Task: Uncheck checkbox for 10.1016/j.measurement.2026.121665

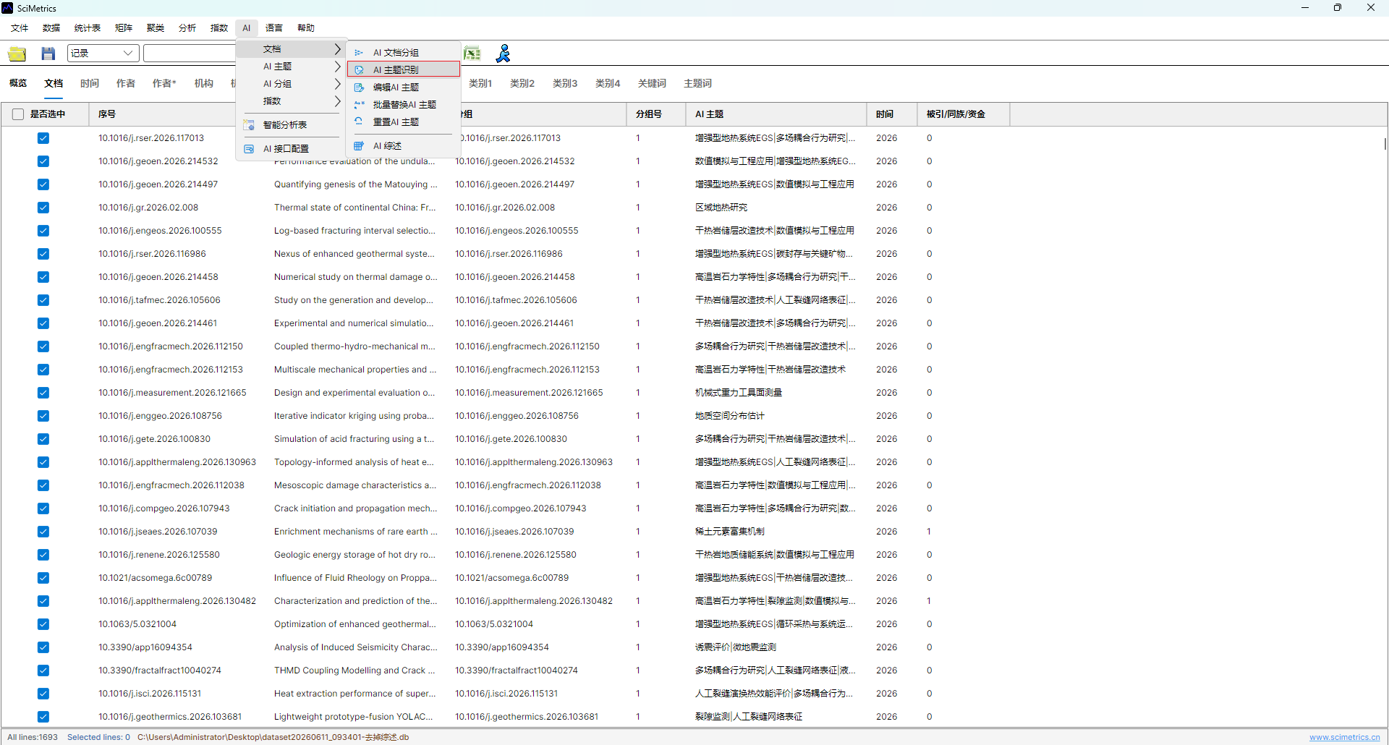Action: tap(43, 393)
